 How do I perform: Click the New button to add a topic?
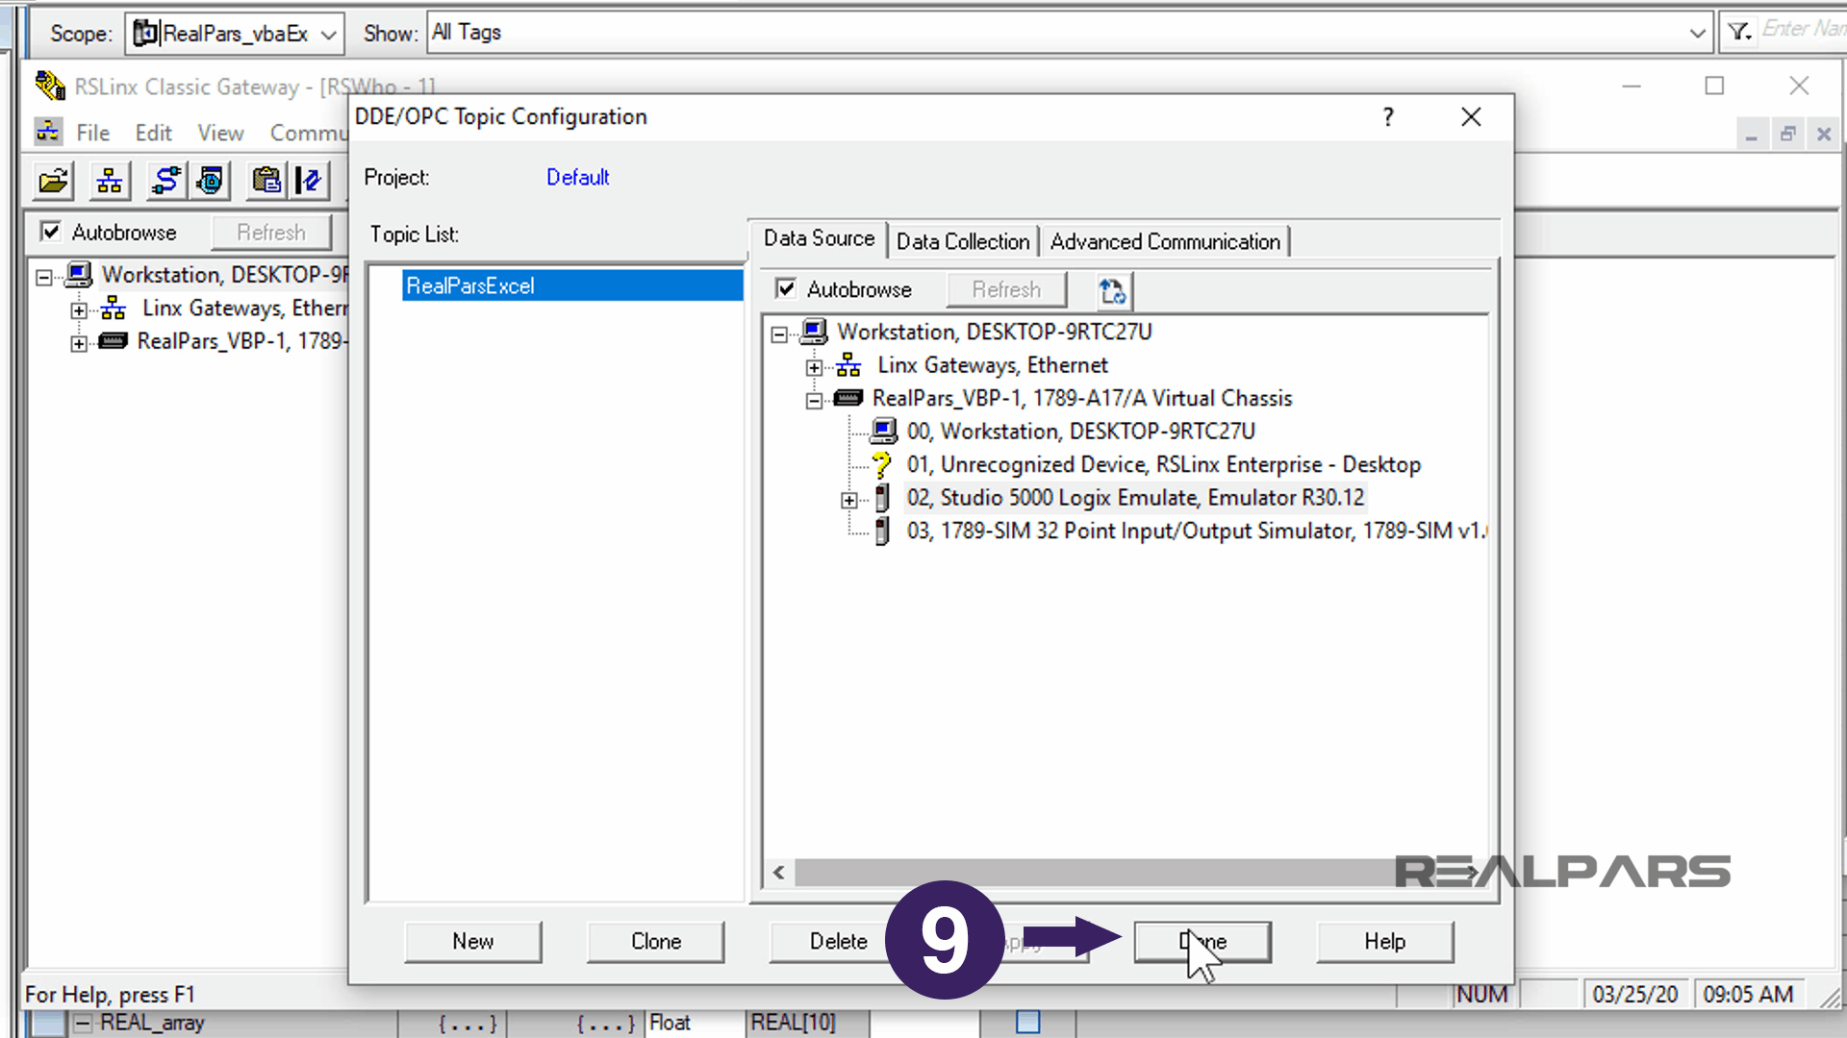[x=472, y=941]
